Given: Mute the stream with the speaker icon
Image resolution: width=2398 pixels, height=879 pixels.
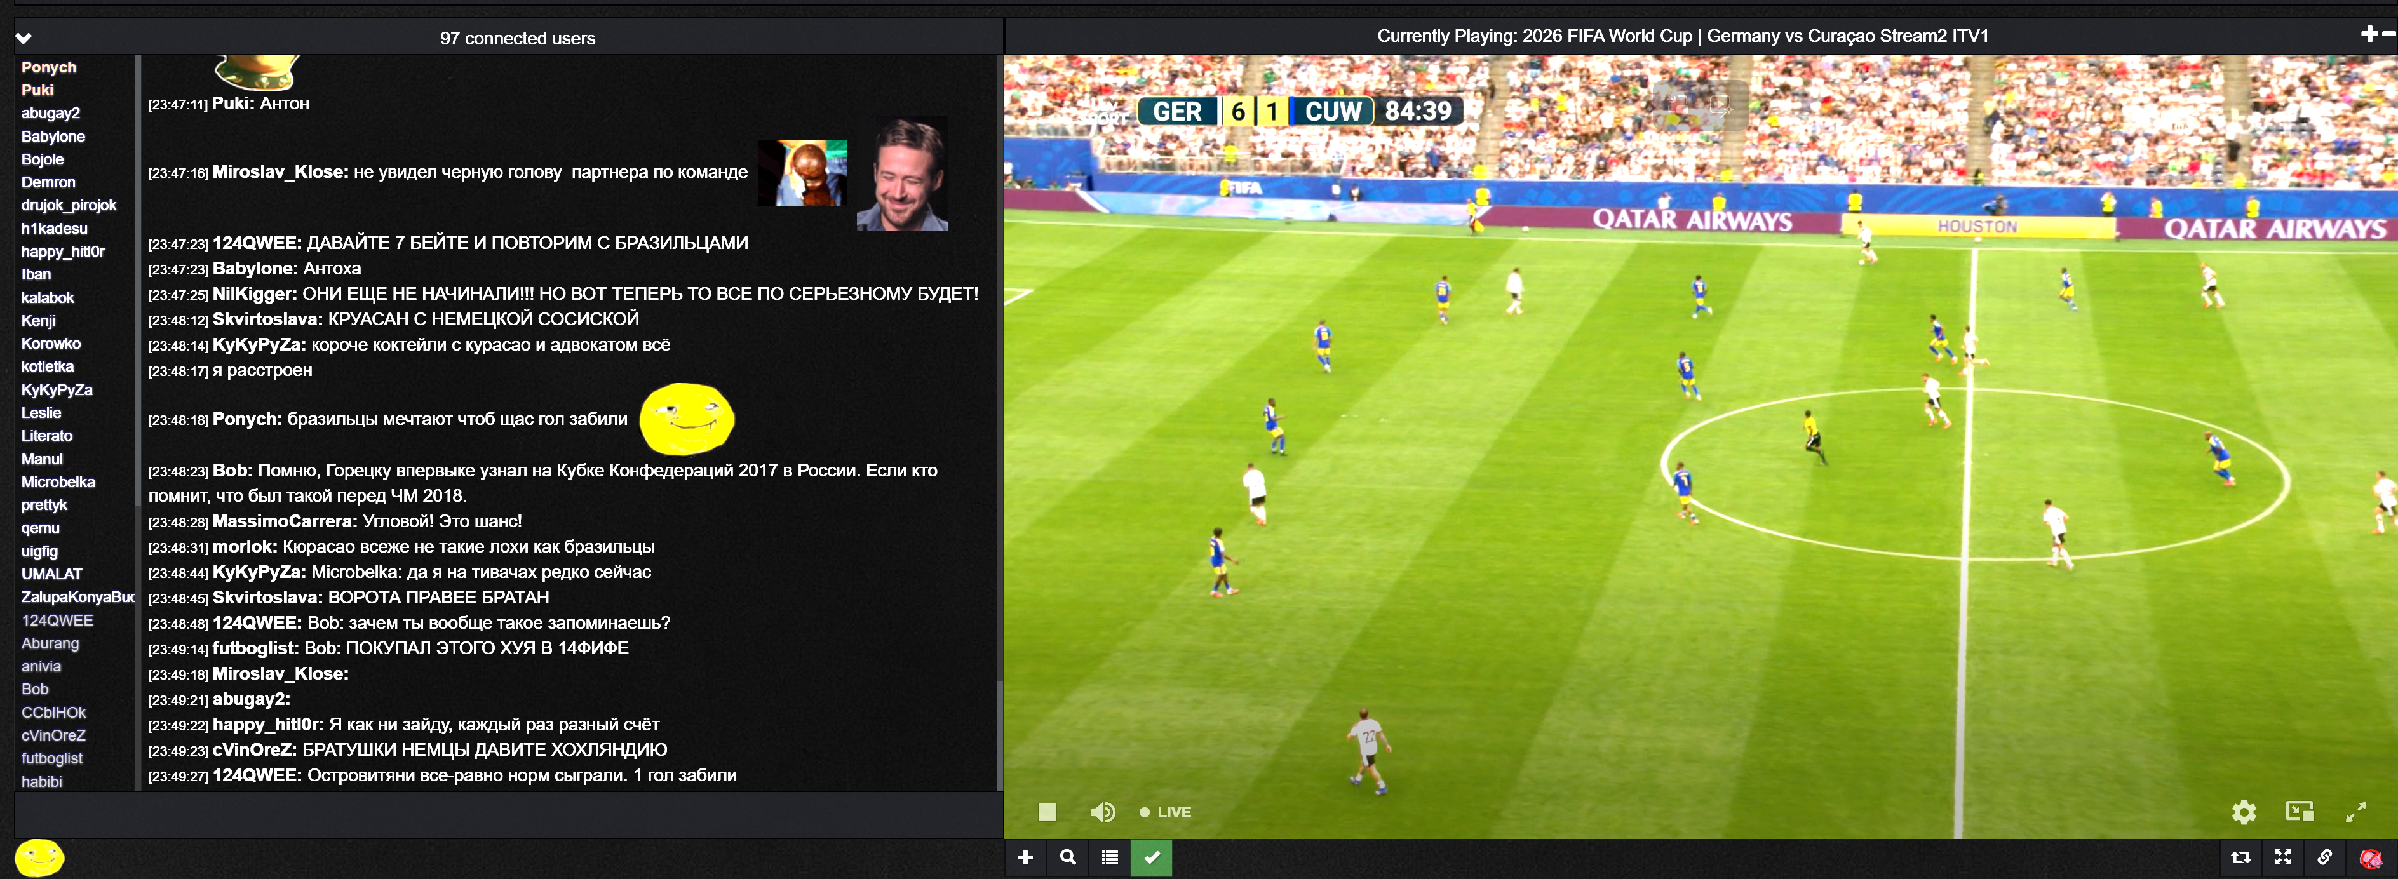Looking at the screenshot, I should point(1102,812).
